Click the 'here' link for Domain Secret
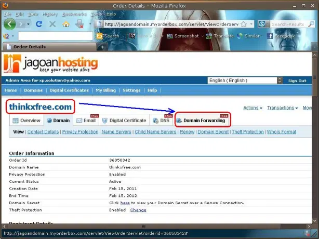The width and height of the screenshot is (319, 239). (125, 203)
